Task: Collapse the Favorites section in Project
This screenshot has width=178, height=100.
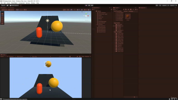Action: click(114, 11)
